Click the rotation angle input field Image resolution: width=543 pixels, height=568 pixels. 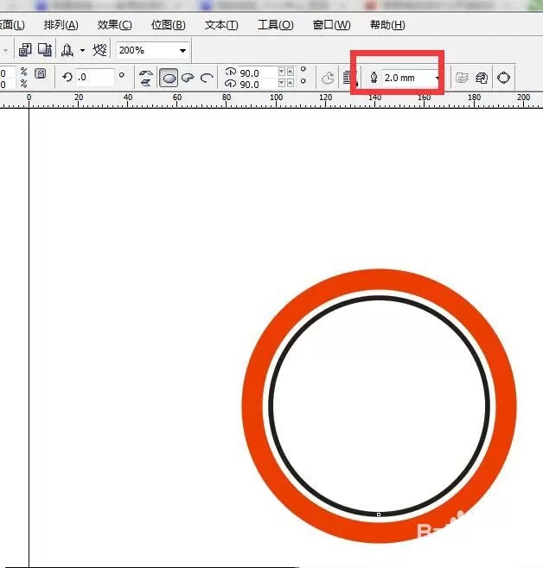[x=95, y=77]
